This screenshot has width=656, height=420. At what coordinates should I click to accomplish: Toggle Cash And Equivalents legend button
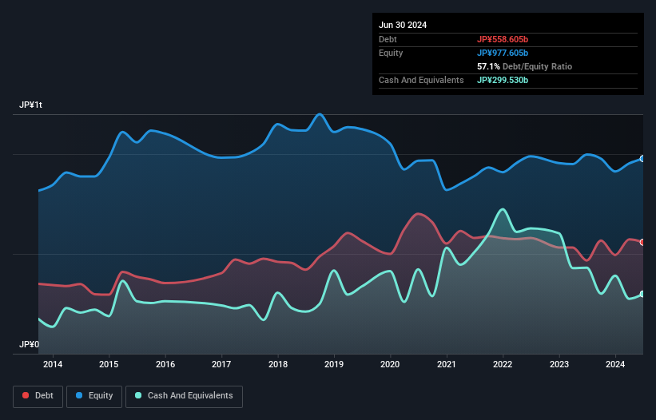[184, 396]
